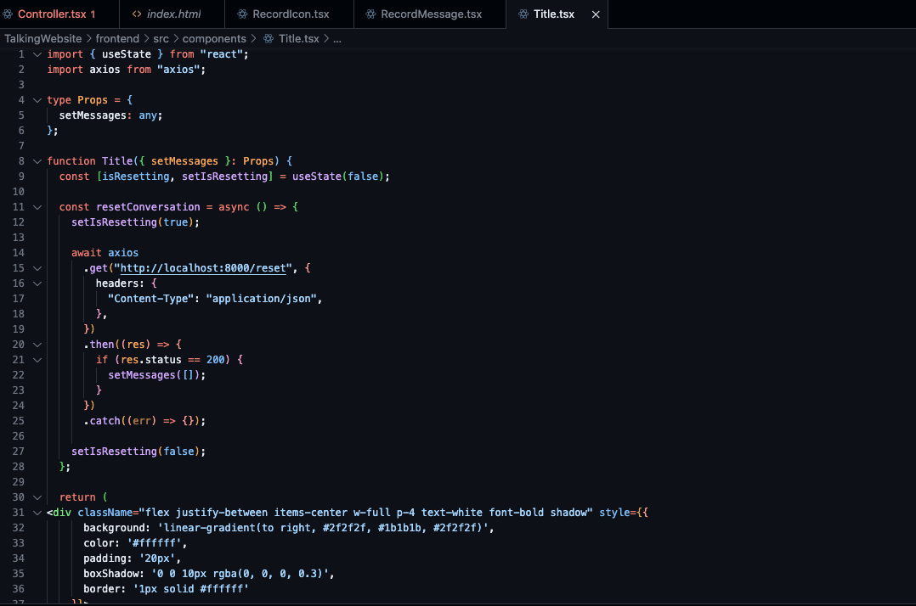Collapse the function Title block
The width and height of the screenshot is (916, 606).
pyautogui.click(x=37, y=161)
